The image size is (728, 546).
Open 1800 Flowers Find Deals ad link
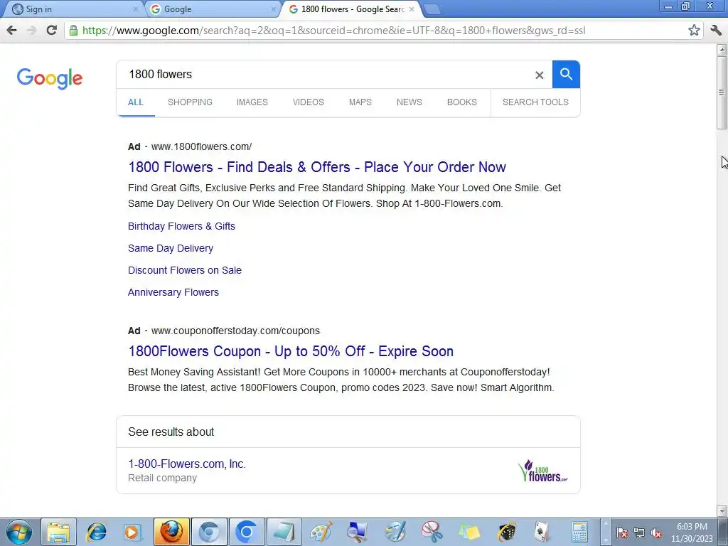[x=317, y=167]
